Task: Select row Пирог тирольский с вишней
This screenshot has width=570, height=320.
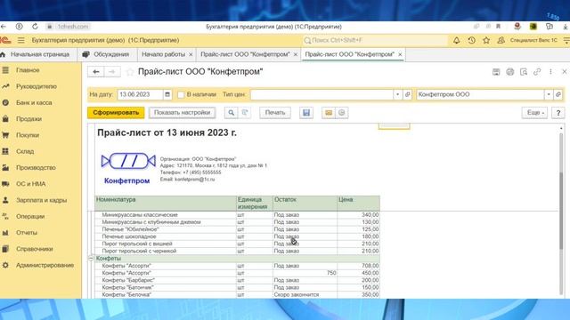Action: pos(238,244)
